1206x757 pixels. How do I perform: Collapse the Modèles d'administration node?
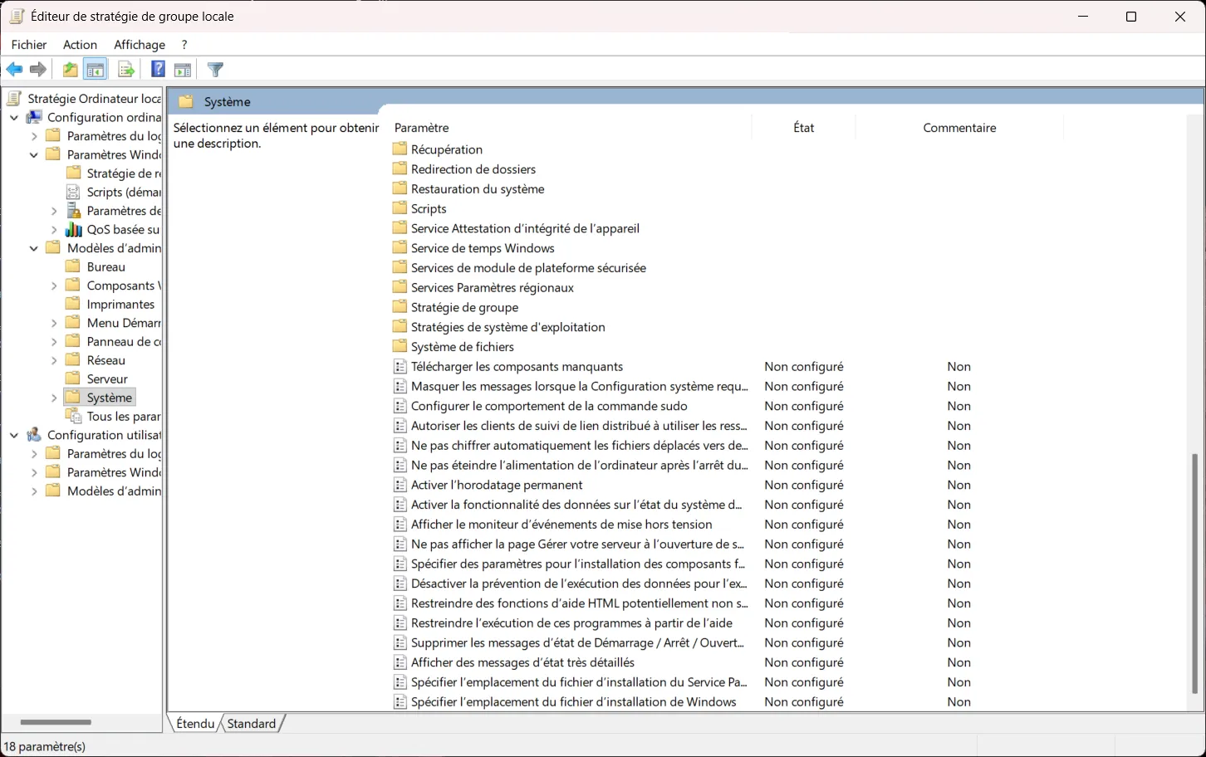click(34, 247)
